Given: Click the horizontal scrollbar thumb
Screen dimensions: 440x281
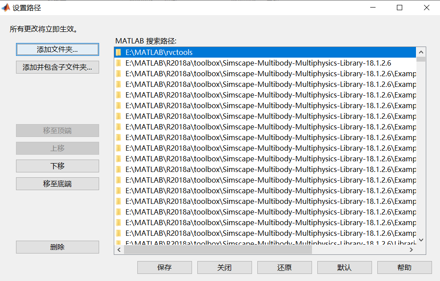Looking at the screenshot, I should coord(218,250).
